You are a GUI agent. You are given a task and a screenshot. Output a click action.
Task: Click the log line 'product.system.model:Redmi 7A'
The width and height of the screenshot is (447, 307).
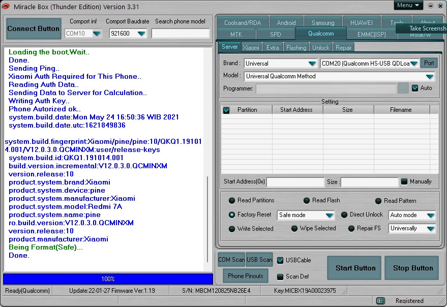[65, 206]
